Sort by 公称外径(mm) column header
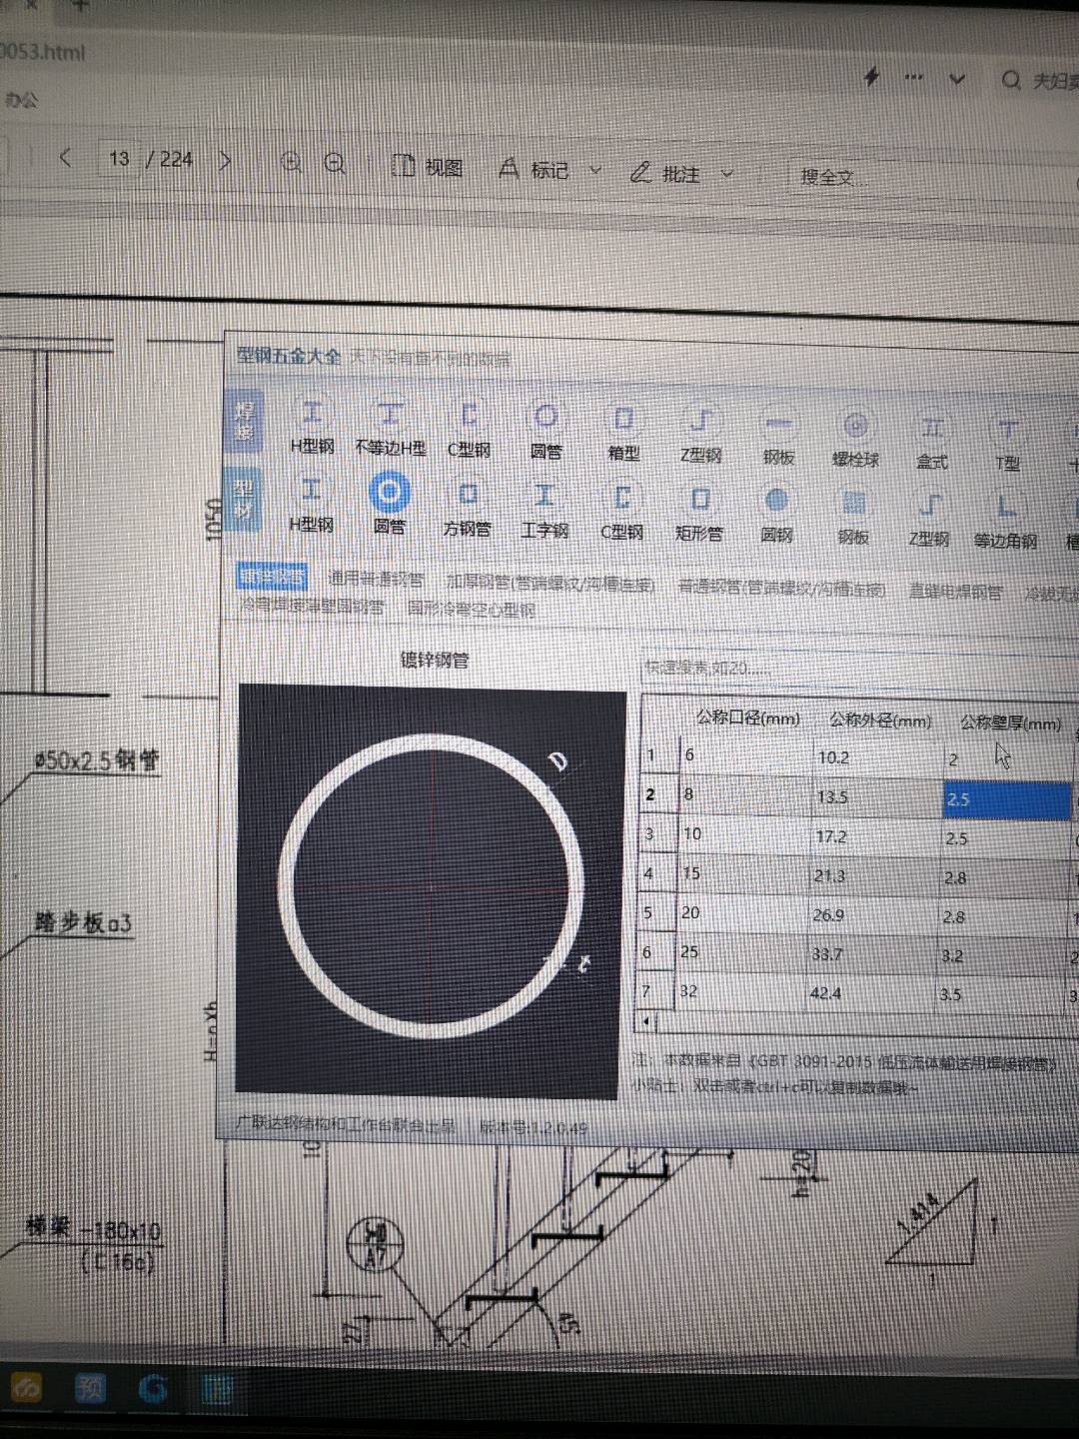The width and height of the screenshot is (1079, 1439). (879, 719)
